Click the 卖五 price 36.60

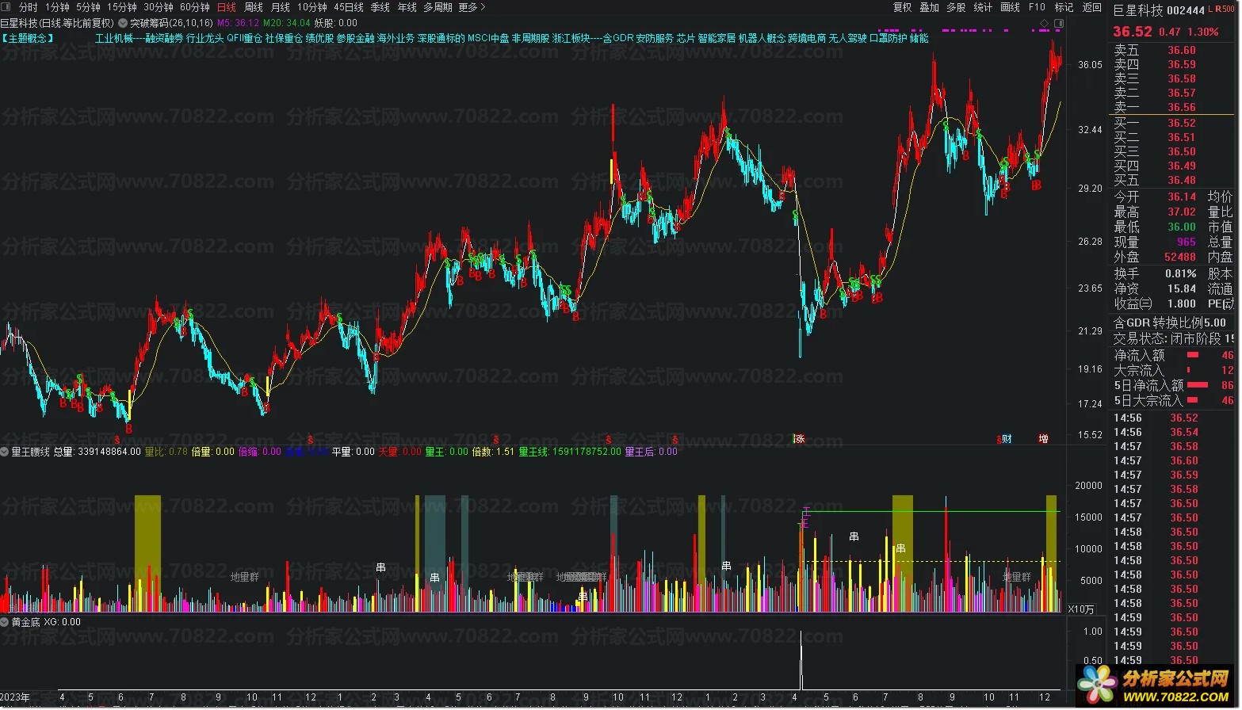[x=1181, y=50]
